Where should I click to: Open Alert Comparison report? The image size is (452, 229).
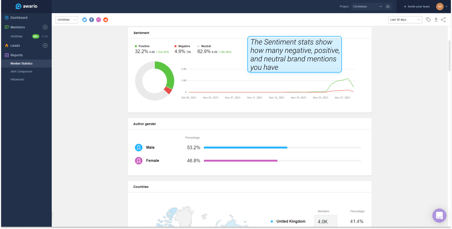21,71
